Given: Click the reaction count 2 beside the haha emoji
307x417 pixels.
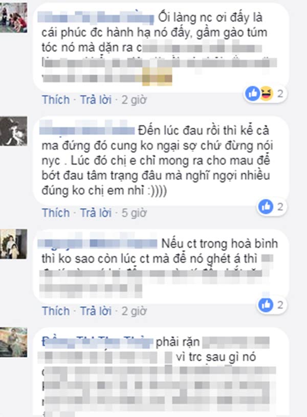Looking at the screenshot, I should point(280,94).
